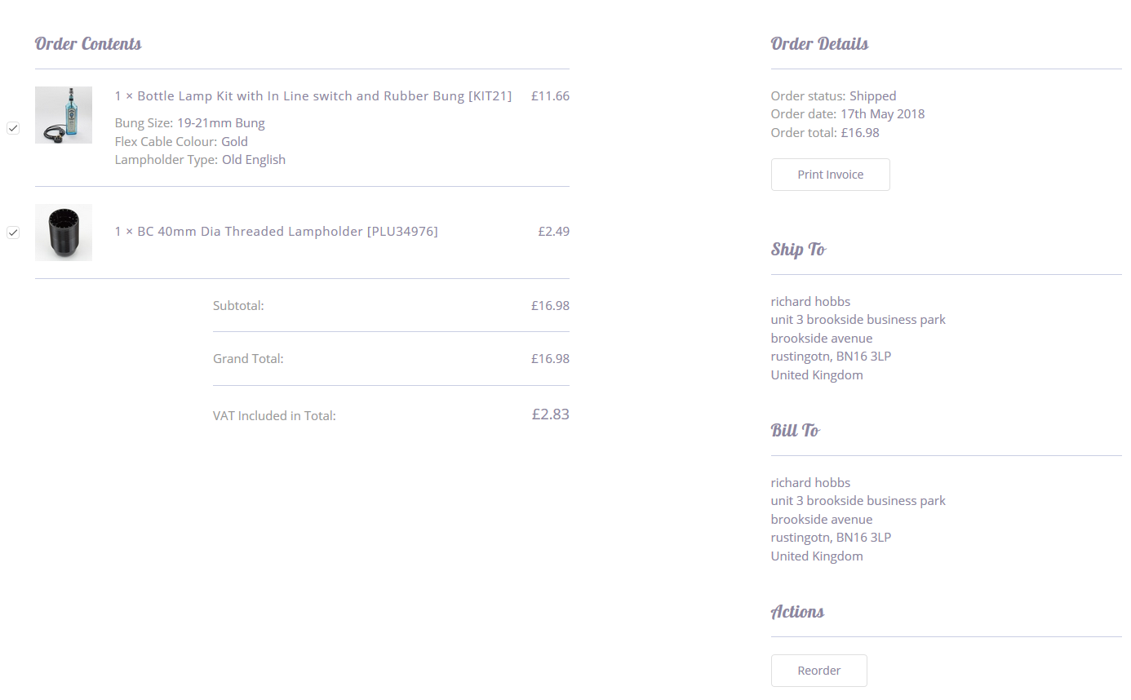
Task: Untick the BC 40mm Lampholder checkbox
Action: [x=13, y=233]
